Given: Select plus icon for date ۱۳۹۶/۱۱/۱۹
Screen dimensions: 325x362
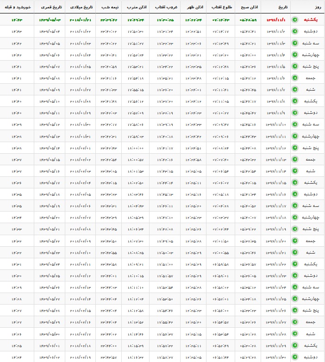Looking at the screenshot, I should click(x=295, y=229).
